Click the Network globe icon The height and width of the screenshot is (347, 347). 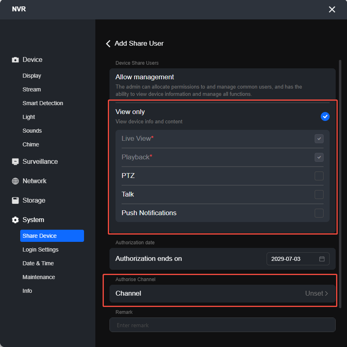[15, 181]
